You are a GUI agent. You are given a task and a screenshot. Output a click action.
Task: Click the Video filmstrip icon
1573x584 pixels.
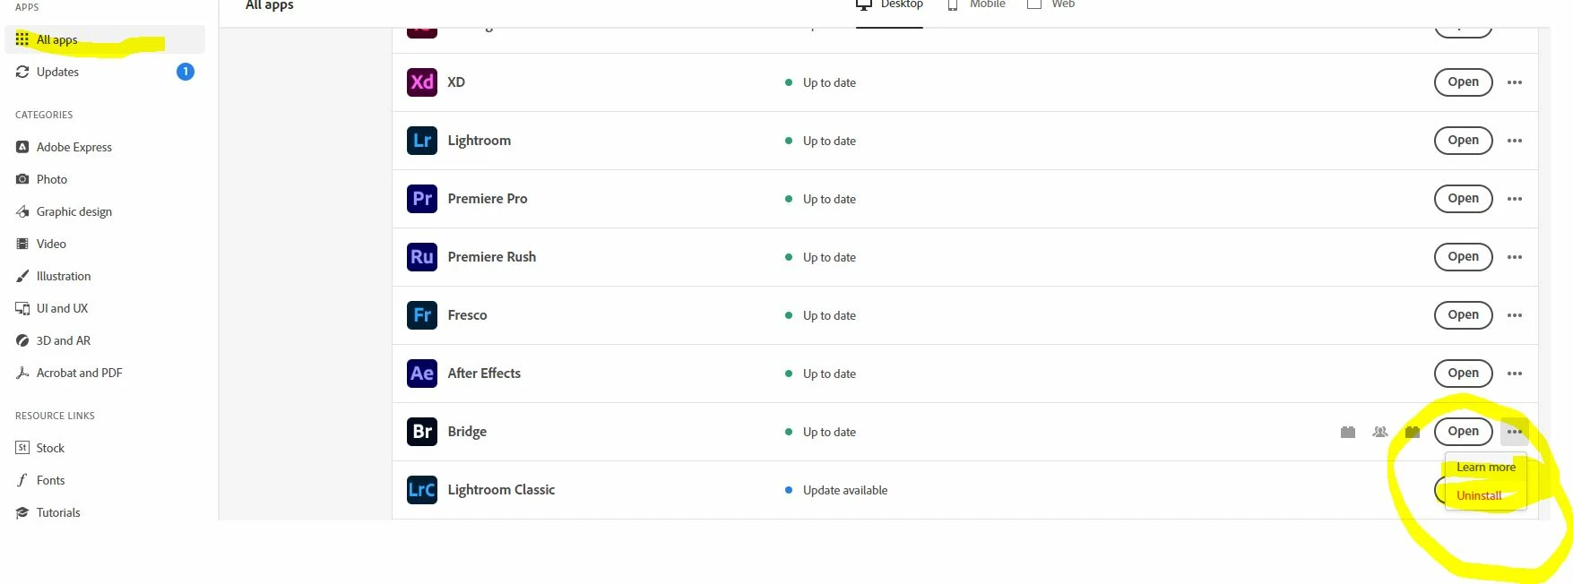(22, 244)
